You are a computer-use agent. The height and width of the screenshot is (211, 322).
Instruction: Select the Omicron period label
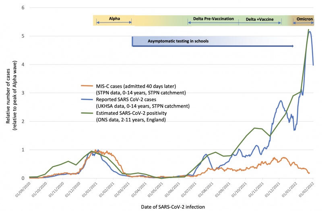click(304, 19)
